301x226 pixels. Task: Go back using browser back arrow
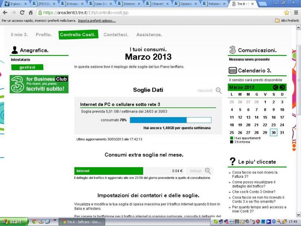point(5,13)
